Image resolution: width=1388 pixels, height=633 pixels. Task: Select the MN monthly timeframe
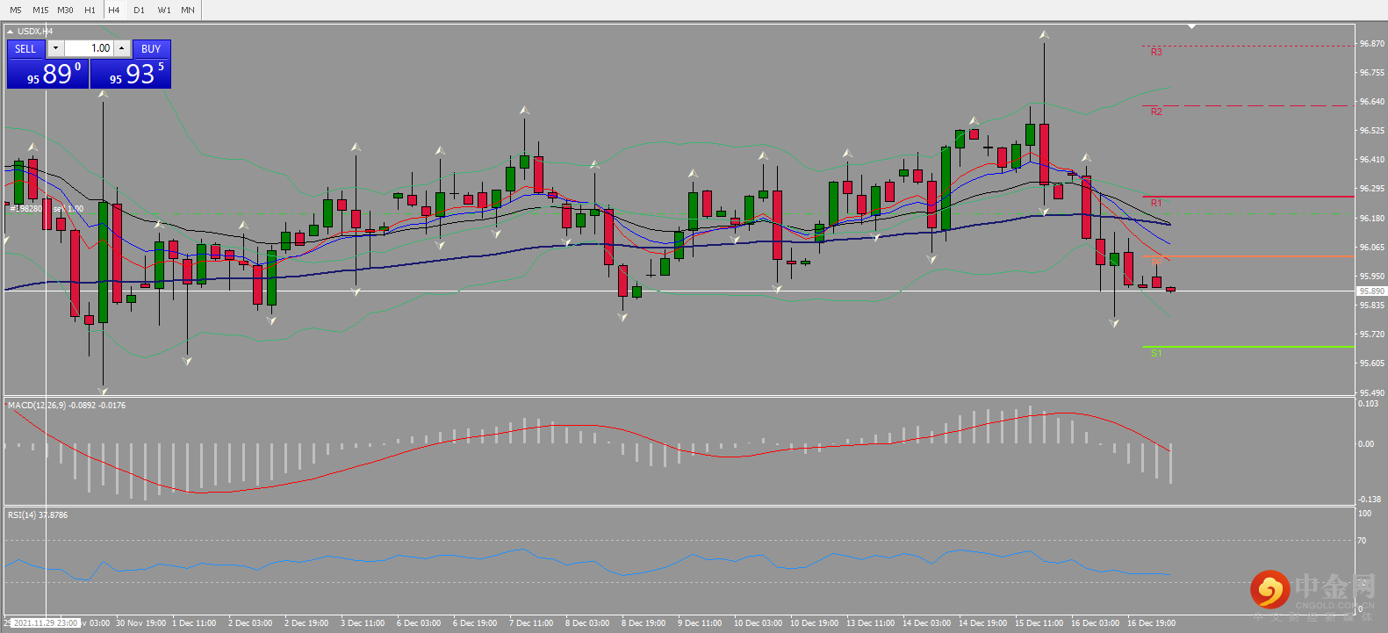click(188, 10)
